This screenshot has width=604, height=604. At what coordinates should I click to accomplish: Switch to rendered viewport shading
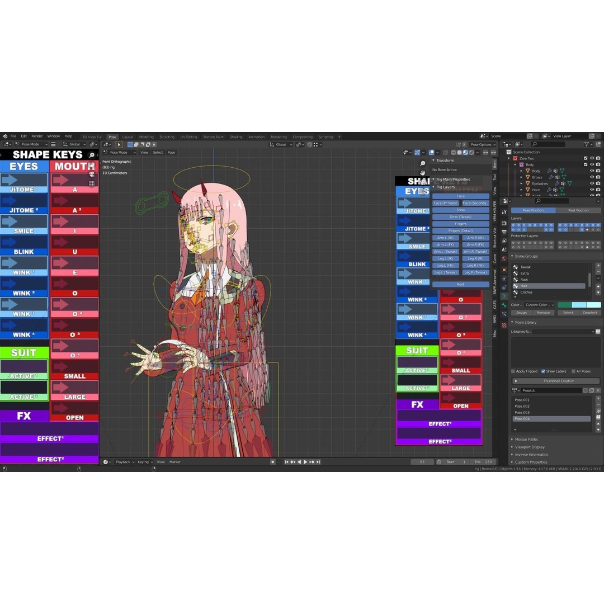[471, 153]
